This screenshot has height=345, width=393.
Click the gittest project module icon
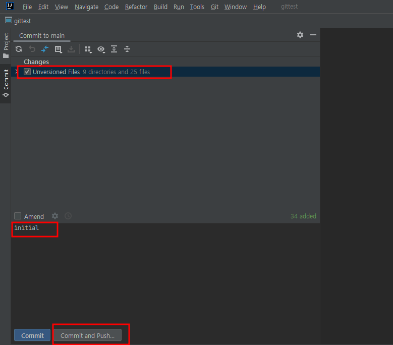[9, 20]
